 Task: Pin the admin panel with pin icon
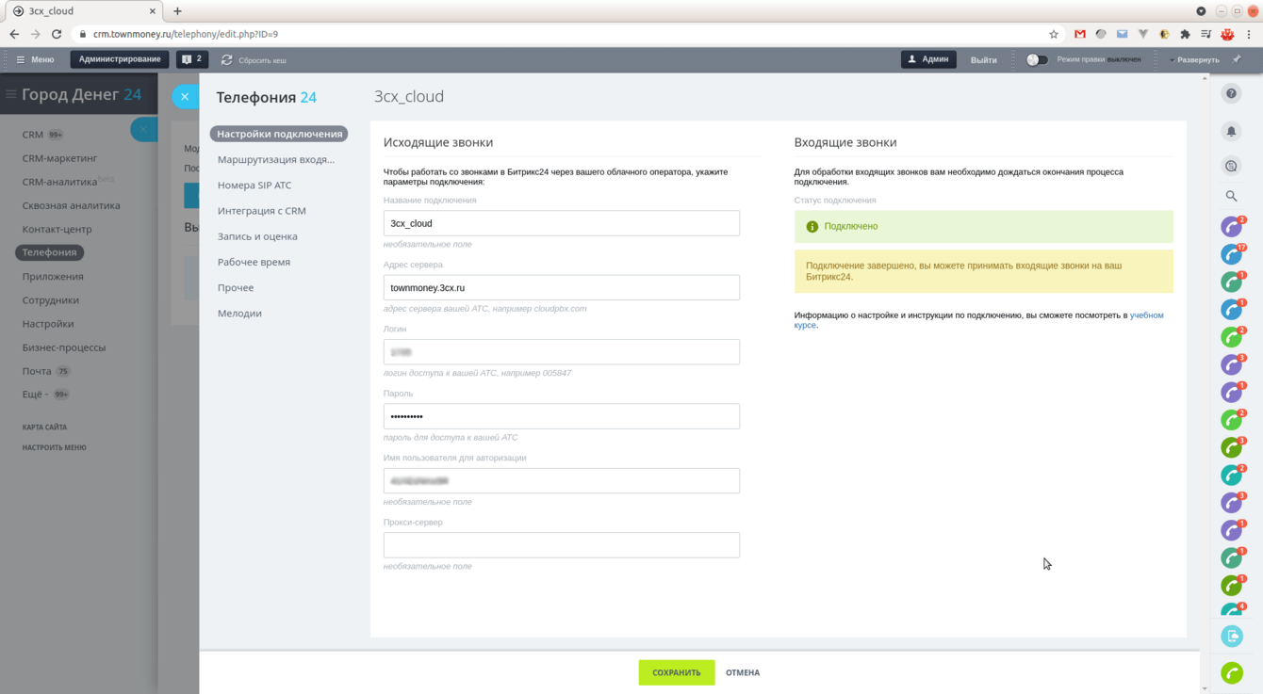click(1237, 59)
